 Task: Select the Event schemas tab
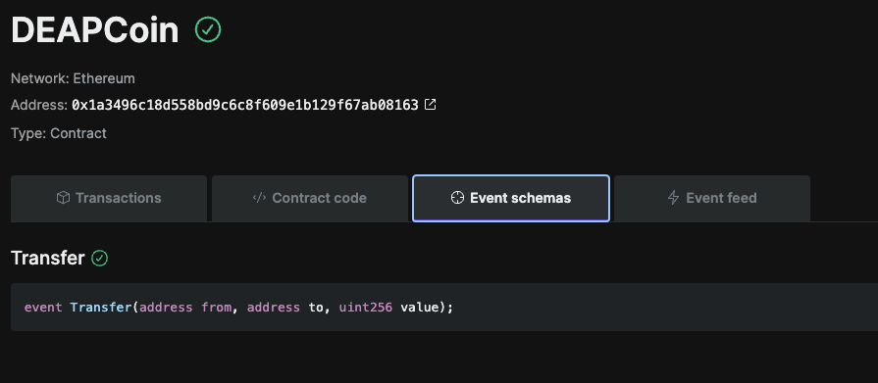tap(511, 199)
